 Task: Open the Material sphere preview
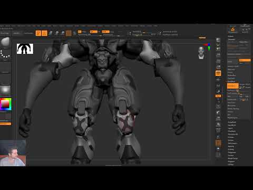pyautogui.click(x=5, y=90)
